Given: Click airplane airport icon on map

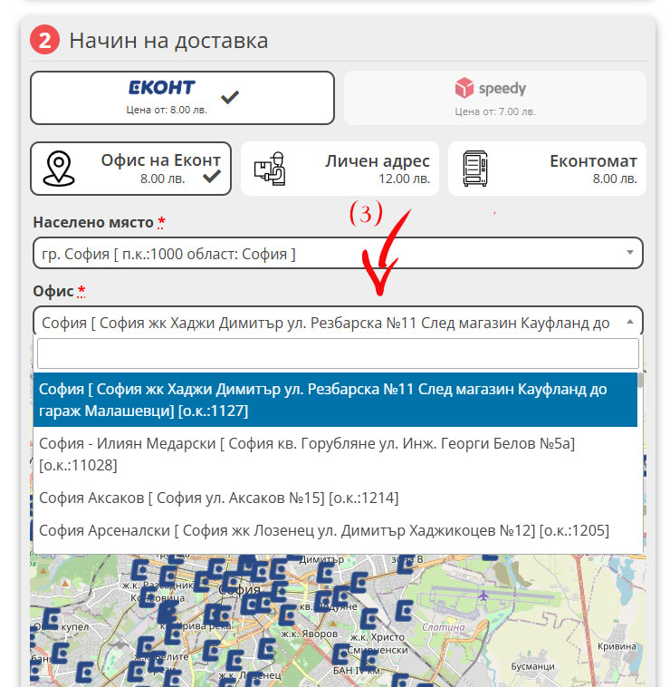Looking at the screenshot, I should pos(483,595).
